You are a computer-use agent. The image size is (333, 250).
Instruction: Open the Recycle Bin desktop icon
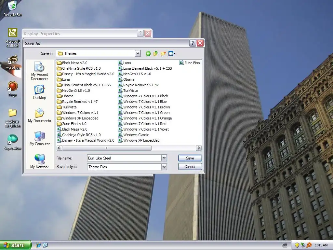pyautogui.click(x=13, y=8)
